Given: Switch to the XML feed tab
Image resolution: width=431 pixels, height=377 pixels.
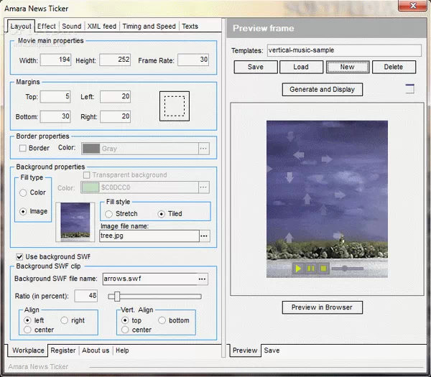Looking at the screenshot, I should (101, 27).
